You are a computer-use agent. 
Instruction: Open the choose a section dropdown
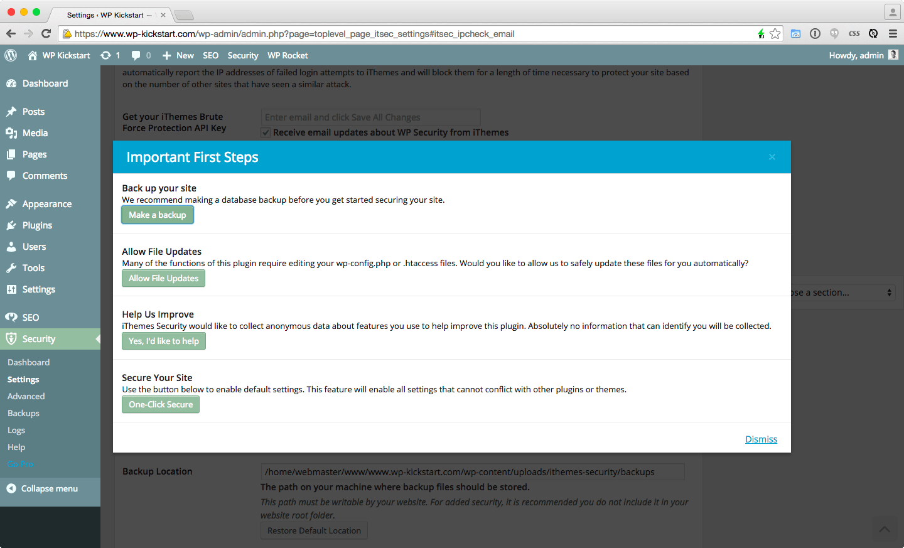tap(842, 293)
